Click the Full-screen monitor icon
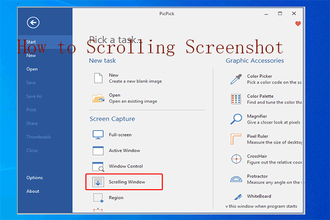 point(98,135)
